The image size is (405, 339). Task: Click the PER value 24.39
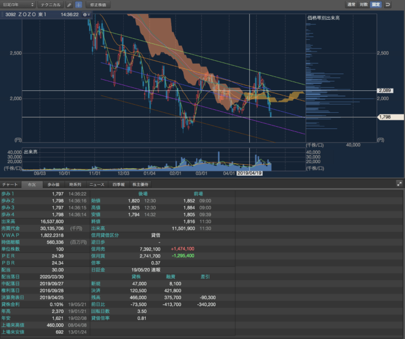58,256
